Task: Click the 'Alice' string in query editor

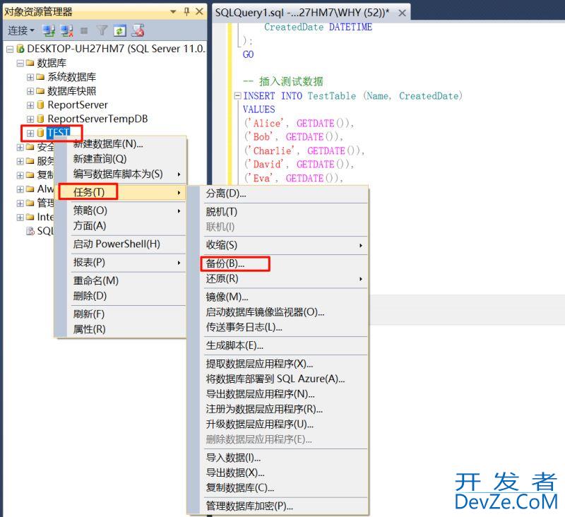Action: pyautogui.click(x=268, y=124)
